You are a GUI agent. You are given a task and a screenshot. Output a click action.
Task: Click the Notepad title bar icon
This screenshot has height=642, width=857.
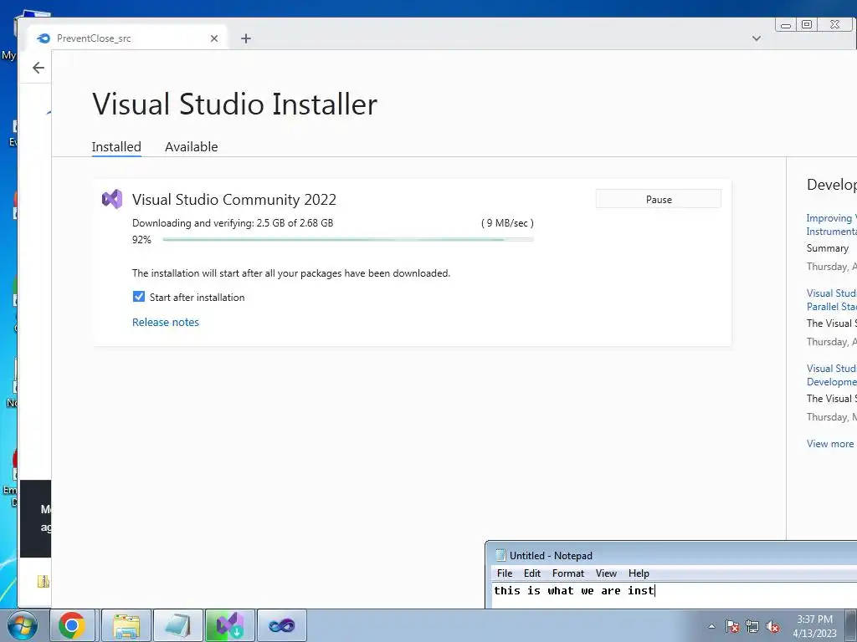(500, 556)
